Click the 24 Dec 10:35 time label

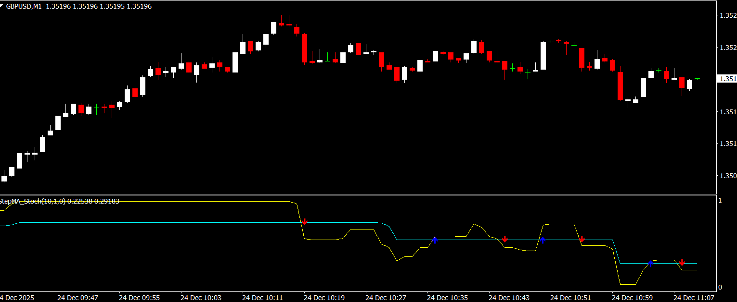(447, 298)
